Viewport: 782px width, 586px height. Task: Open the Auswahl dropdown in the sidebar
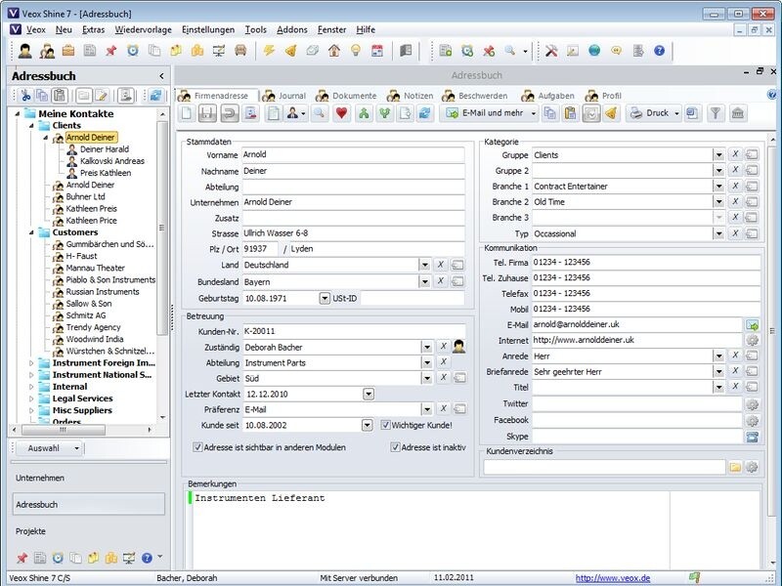(x=48, y=448)
